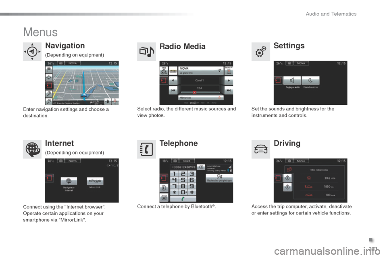Dial key 9 on the keypad

point(192,186)
